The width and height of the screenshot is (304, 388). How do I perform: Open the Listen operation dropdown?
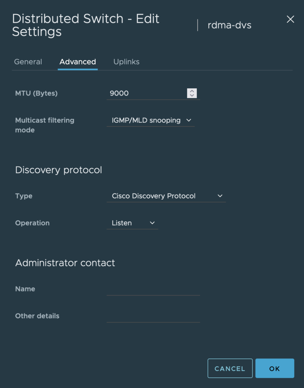click(132, 223)
